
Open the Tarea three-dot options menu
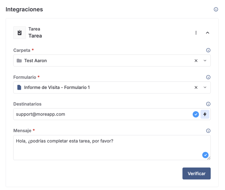196,33
